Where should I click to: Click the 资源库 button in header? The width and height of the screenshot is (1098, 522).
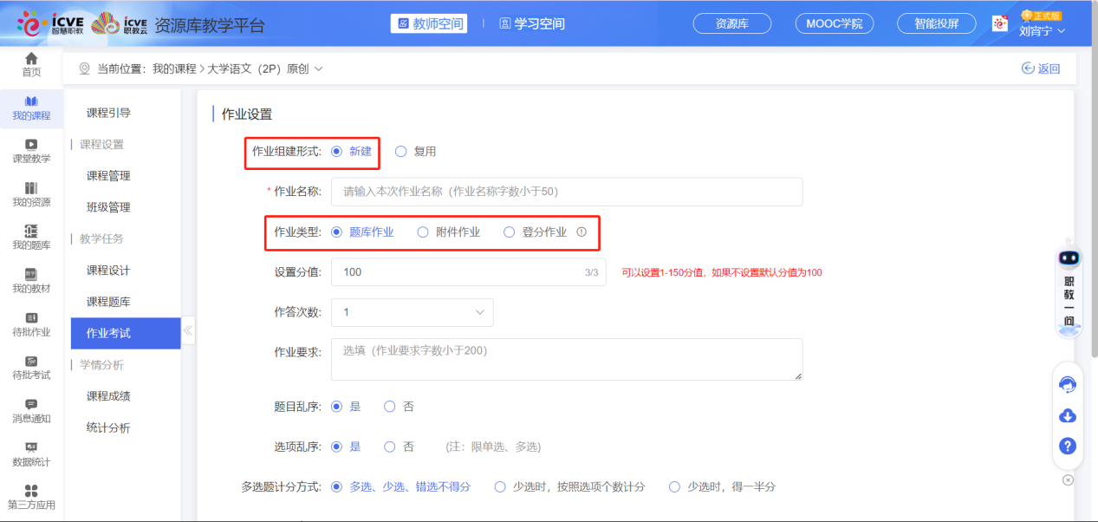732,24
